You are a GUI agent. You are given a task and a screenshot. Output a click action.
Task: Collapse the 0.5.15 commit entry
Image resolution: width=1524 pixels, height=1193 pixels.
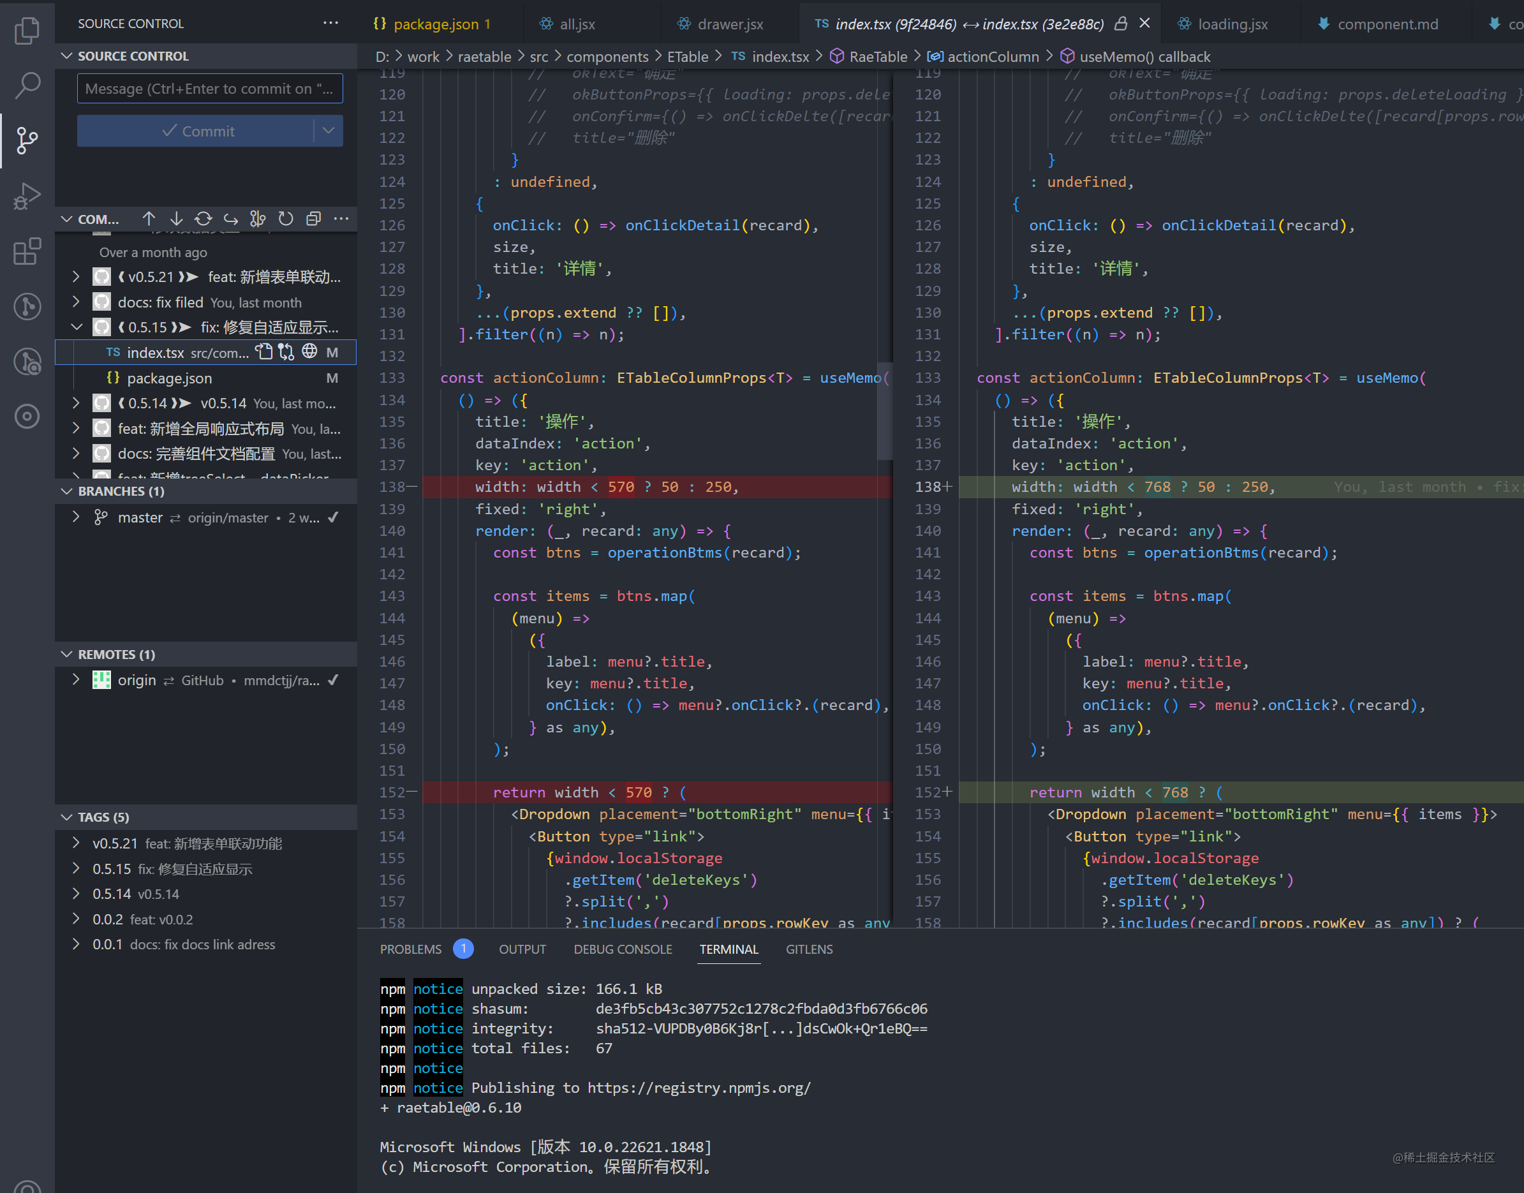pos(76,327)
